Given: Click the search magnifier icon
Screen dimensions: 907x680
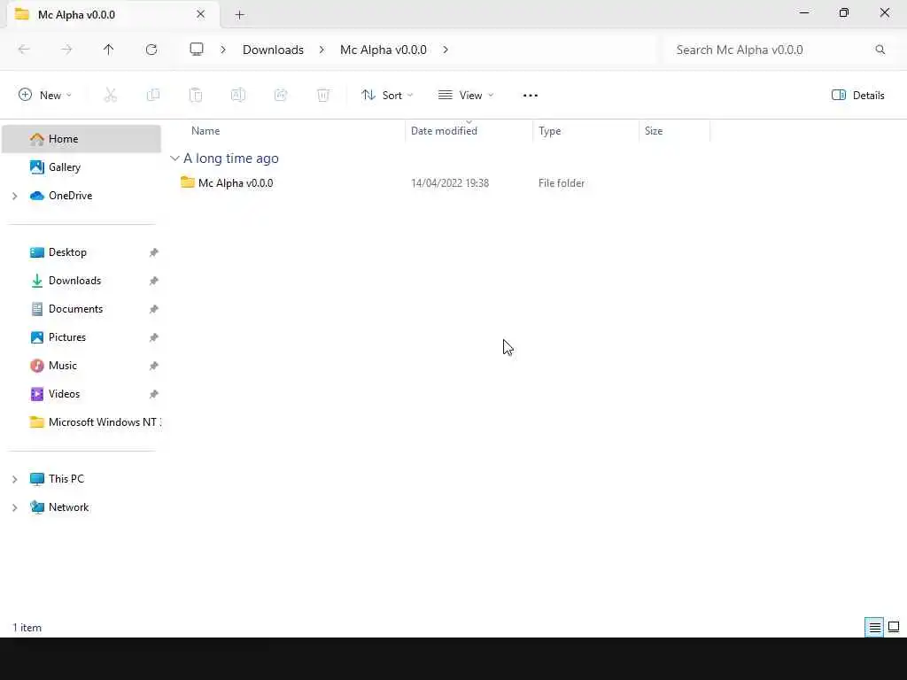Looking at the screenshot, I should click(x=880, y=50).
